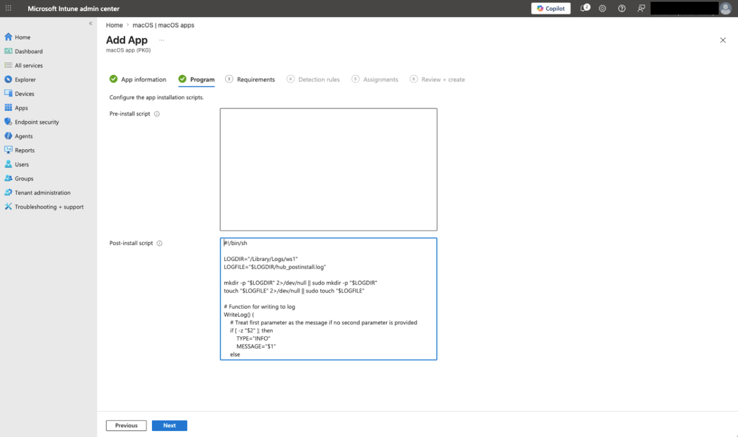Click the Microsoft Intune admin center title
This screenshot has width=738, height=437.
pos(73,9)
